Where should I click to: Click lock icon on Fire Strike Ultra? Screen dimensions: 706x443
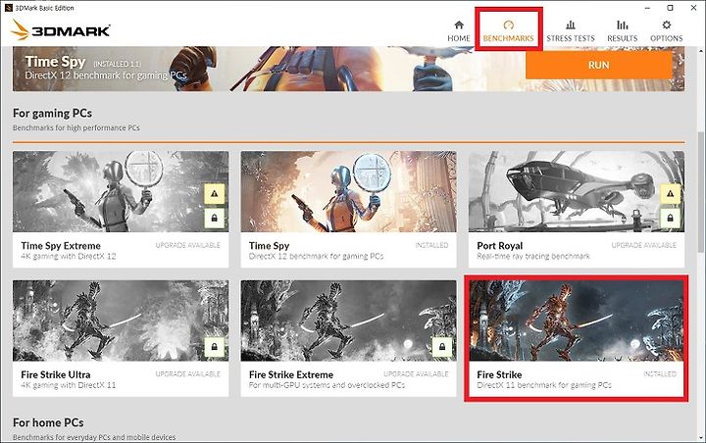(215, 347)
